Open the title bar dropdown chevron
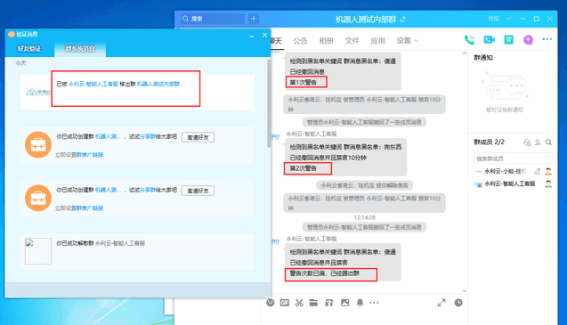Screen dimensions: 567x325 pos(508,19)
